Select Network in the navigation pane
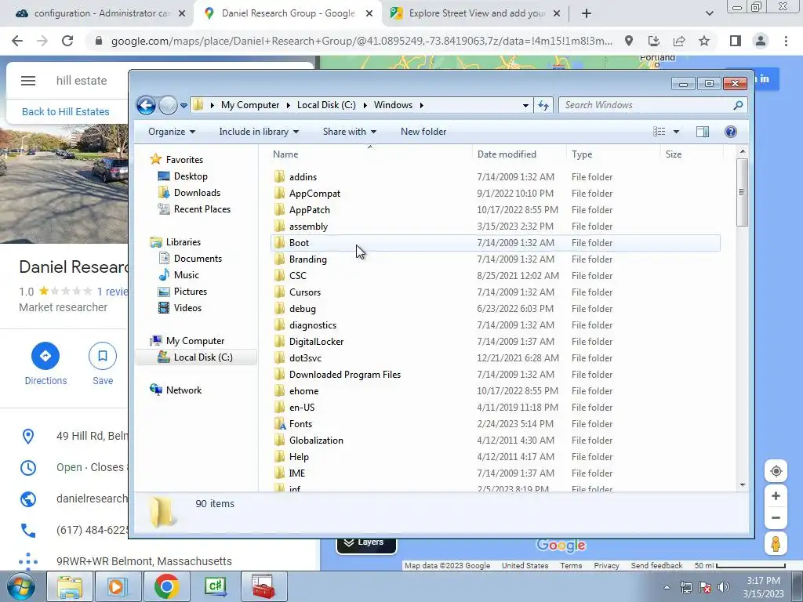The height and width of the screenshot is (602, 803). pos(183,390)
